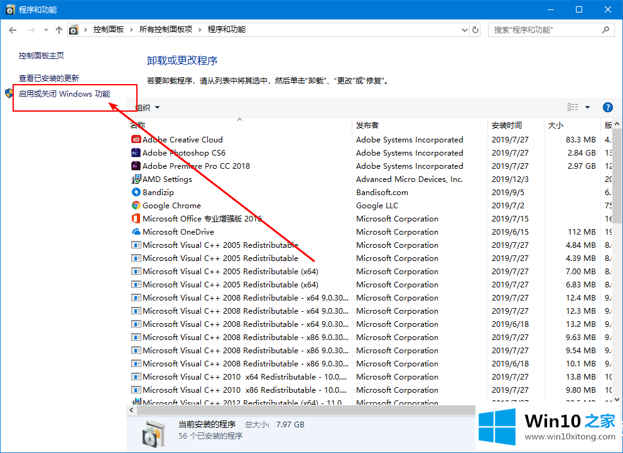The height and width of the screenshot is (453, 623).
Task: Click the AMD Settings icon
Action: [136, 179]
